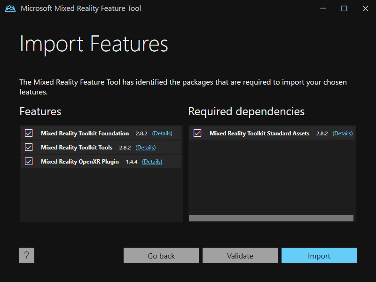
Task: Select the Mixed Reality OpenXR Plugin feature name
Action: [x=80, y=162]
